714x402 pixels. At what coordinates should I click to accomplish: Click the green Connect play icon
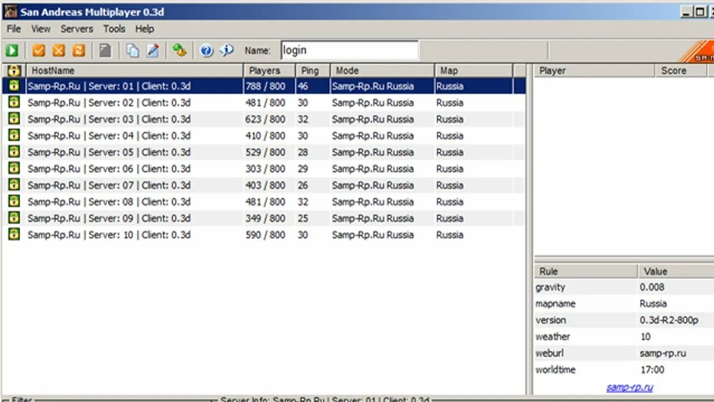(12, 51)
